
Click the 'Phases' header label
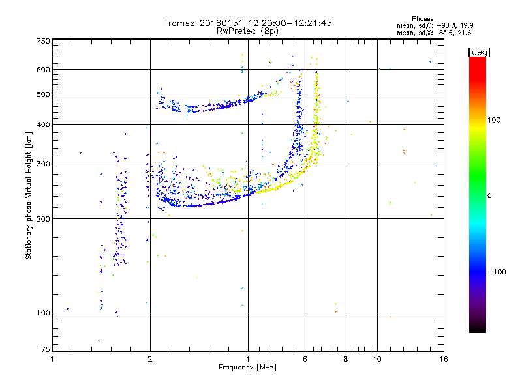(422, 19)
